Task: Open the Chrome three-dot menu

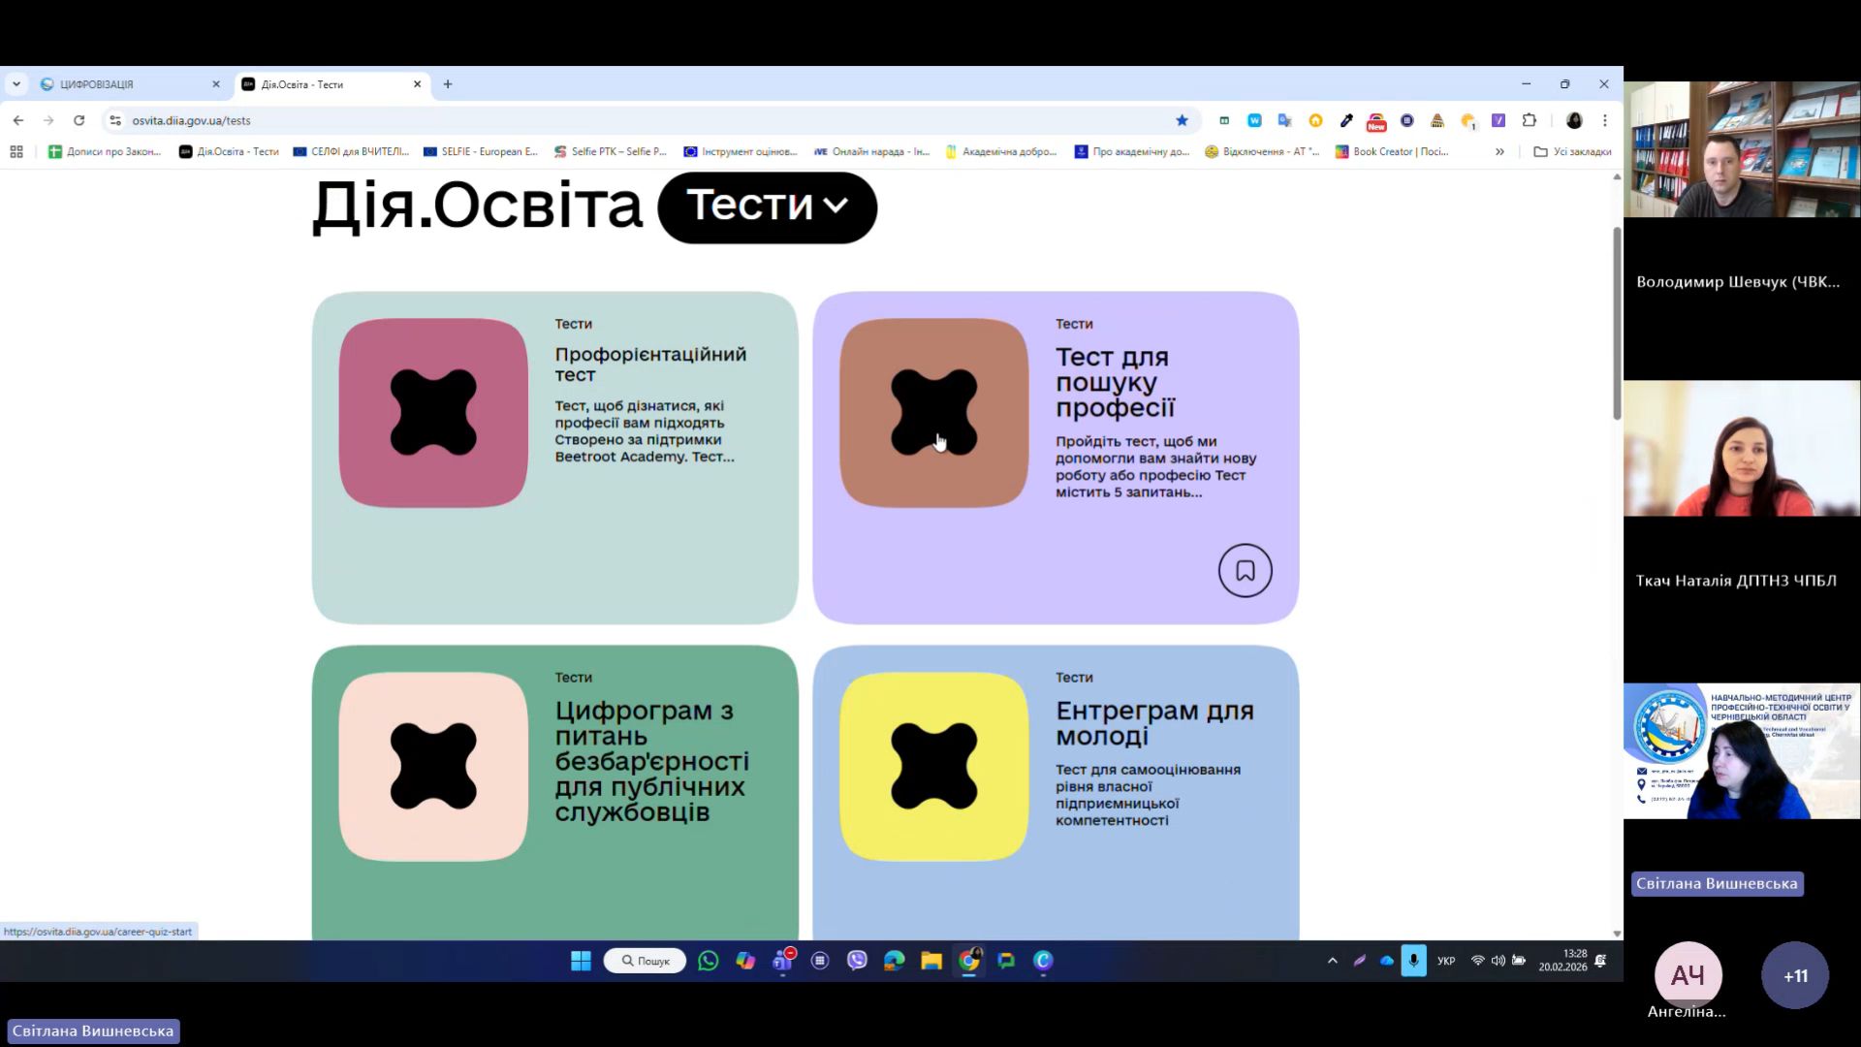Action: click(x=1605, y=120)
